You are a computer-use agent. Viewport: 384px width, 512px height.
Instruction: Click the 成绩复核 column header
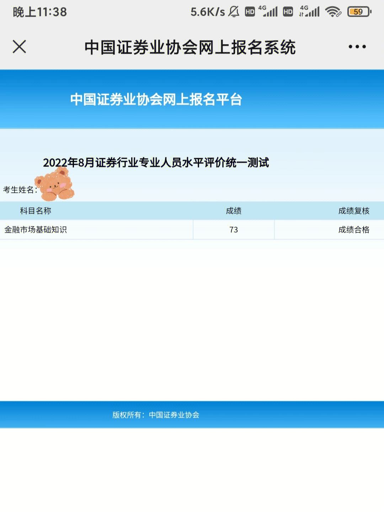[x=353, y=211]
